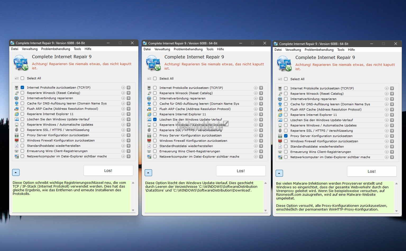Info icon for Internetverbindung reparieren, middle window
The width and height of the screenshot is (406, 251).
(256, 98)
